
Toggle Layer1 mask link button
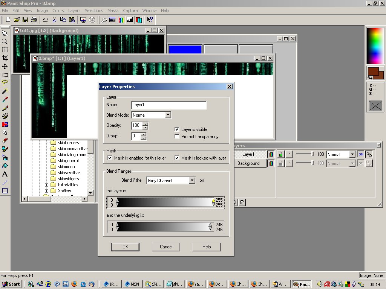pyautogui.click(x=369, y=154)
